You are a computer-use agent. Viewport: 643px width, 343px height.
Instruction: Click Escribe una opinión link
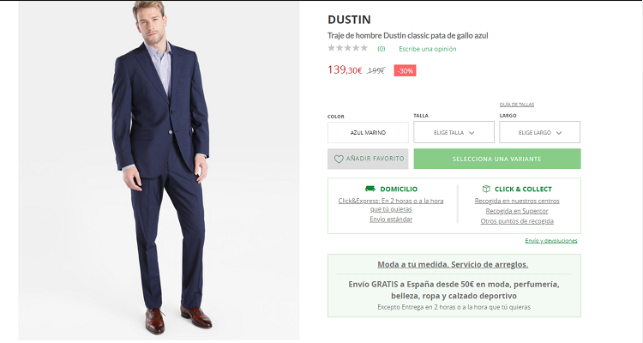point(427,49)
